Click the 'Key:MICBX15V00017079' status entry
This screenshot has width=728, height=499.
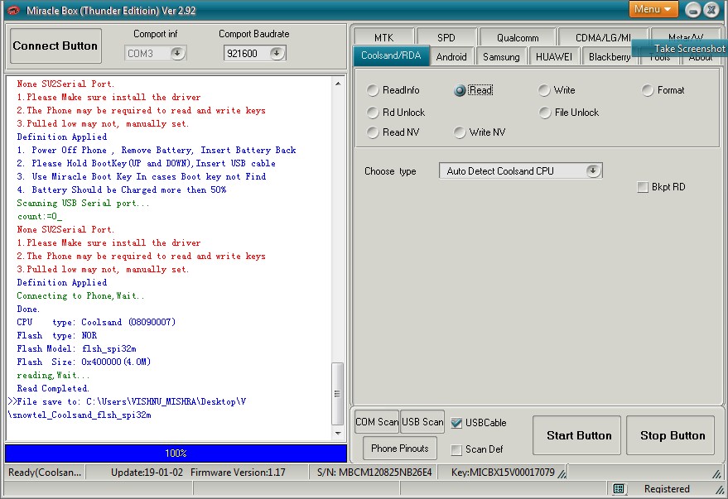(x=503, y=472)
